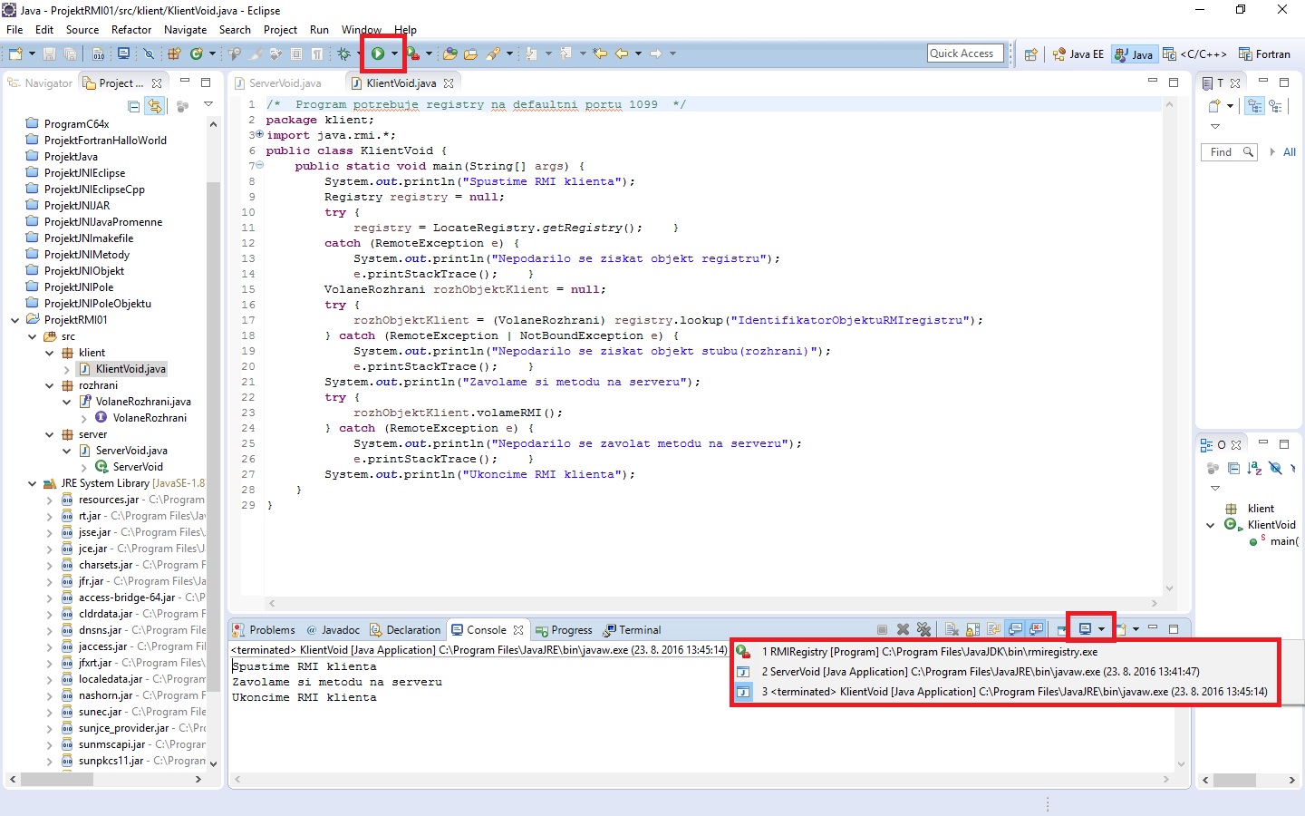Switch to the ServerVoid.java editor tab

coord(284,83)
